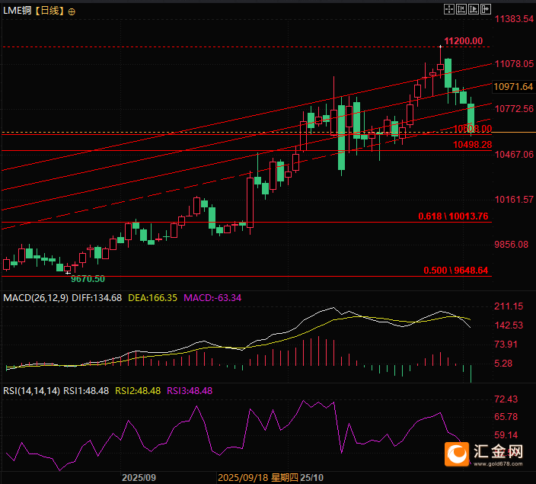Click the 9856.08 price axis value
The width and height of the screenshot is (536, 484).
(x=512, y=245)
